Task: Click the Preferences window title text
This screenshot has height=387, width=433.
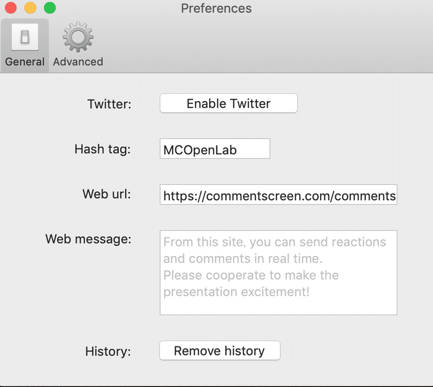Action: pos(216,8)
